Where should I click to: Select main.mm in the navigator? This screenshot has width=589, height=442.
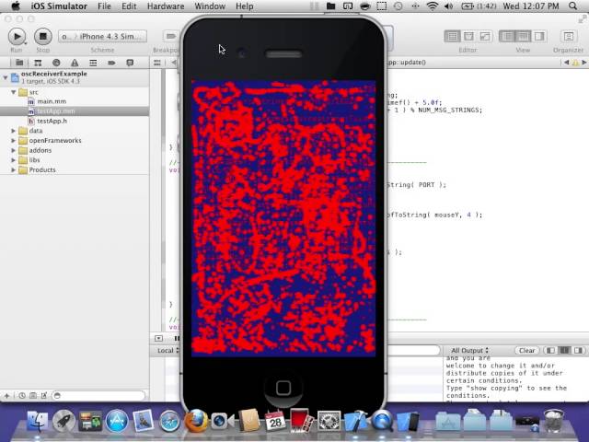coord(52,101)
